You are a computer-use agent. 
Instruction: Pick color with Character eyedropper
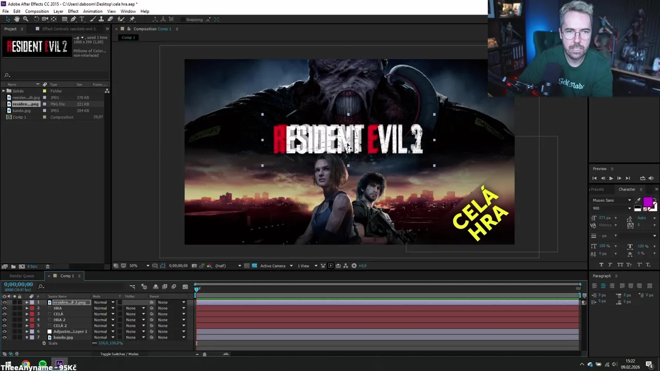click(x=638, y=200)
